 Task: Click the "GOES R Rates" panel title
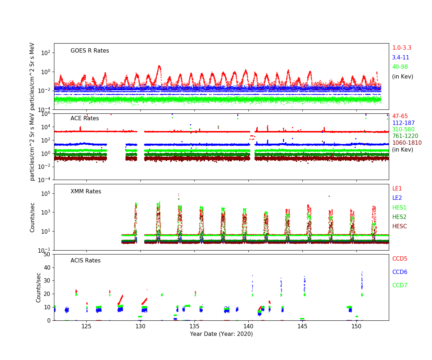(x=90, y=51)
